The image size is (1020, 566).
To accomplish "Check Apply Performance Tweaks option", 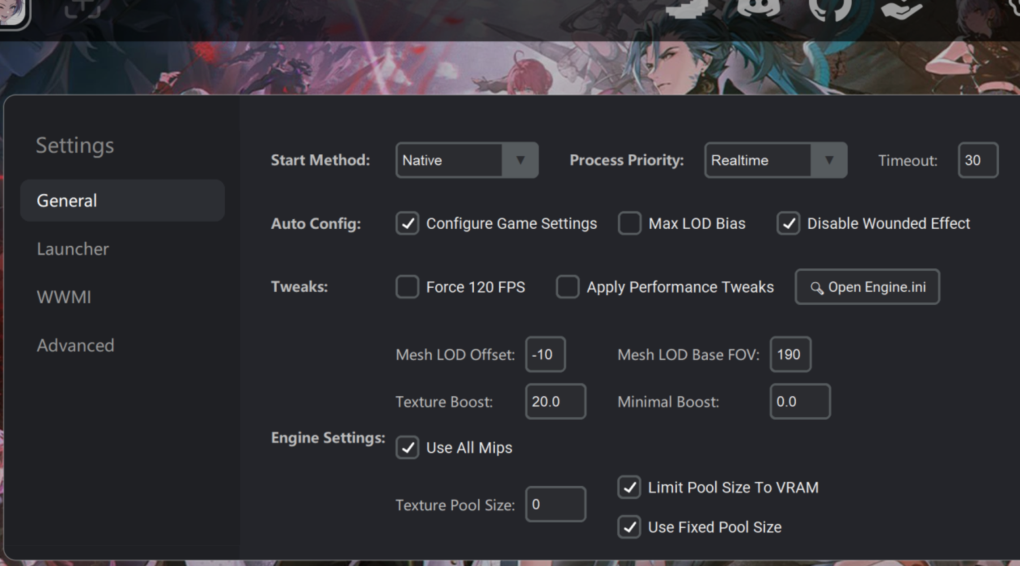I will 567,287.
